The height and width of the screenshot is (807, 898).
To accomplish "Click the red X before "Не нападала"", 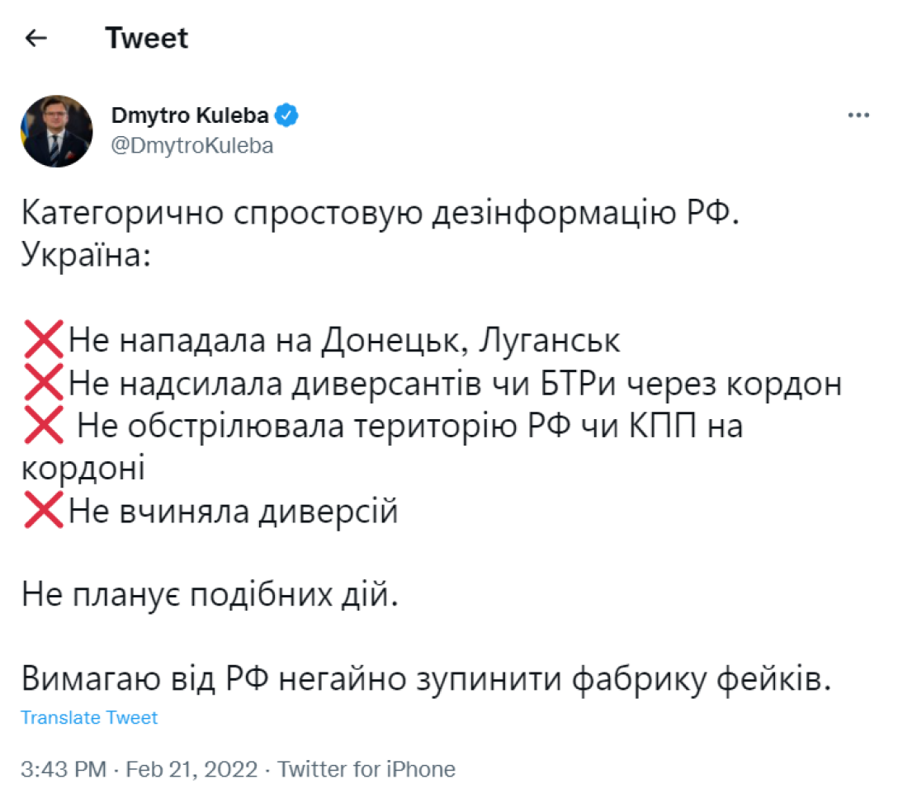I will (x=44, y=340).
